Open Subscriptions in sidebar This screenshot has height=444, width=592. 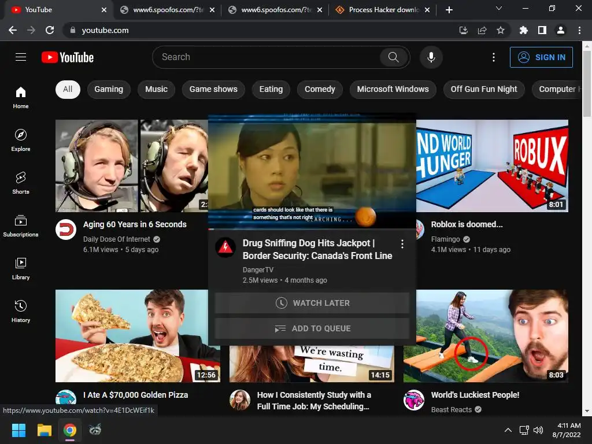click(21, 226)
